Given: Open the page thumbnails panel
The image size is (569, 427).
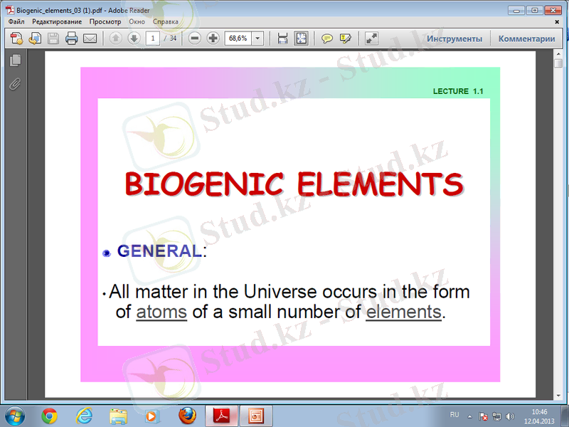Looking at the screenshot, I should [x=15, y=61].
